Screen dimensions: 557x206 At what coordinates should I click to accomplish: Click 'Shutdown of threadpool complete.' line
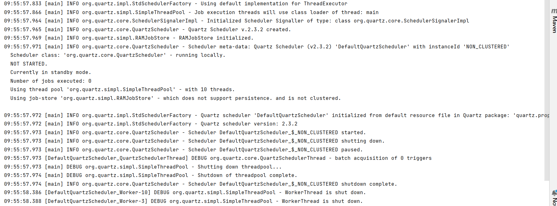(150, 175)
